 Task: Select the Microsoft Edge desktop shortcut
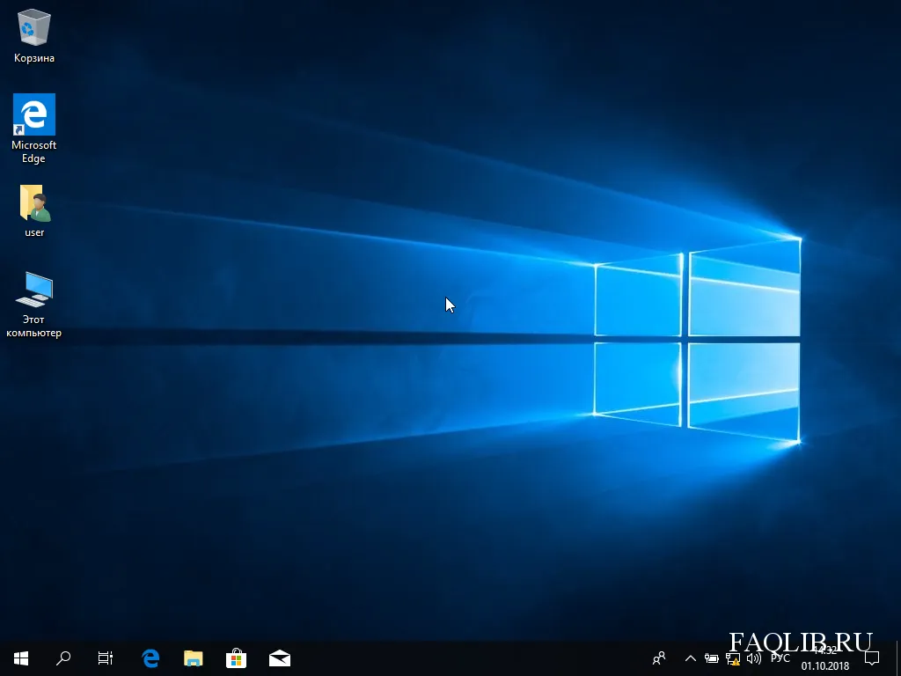point(34,129)
